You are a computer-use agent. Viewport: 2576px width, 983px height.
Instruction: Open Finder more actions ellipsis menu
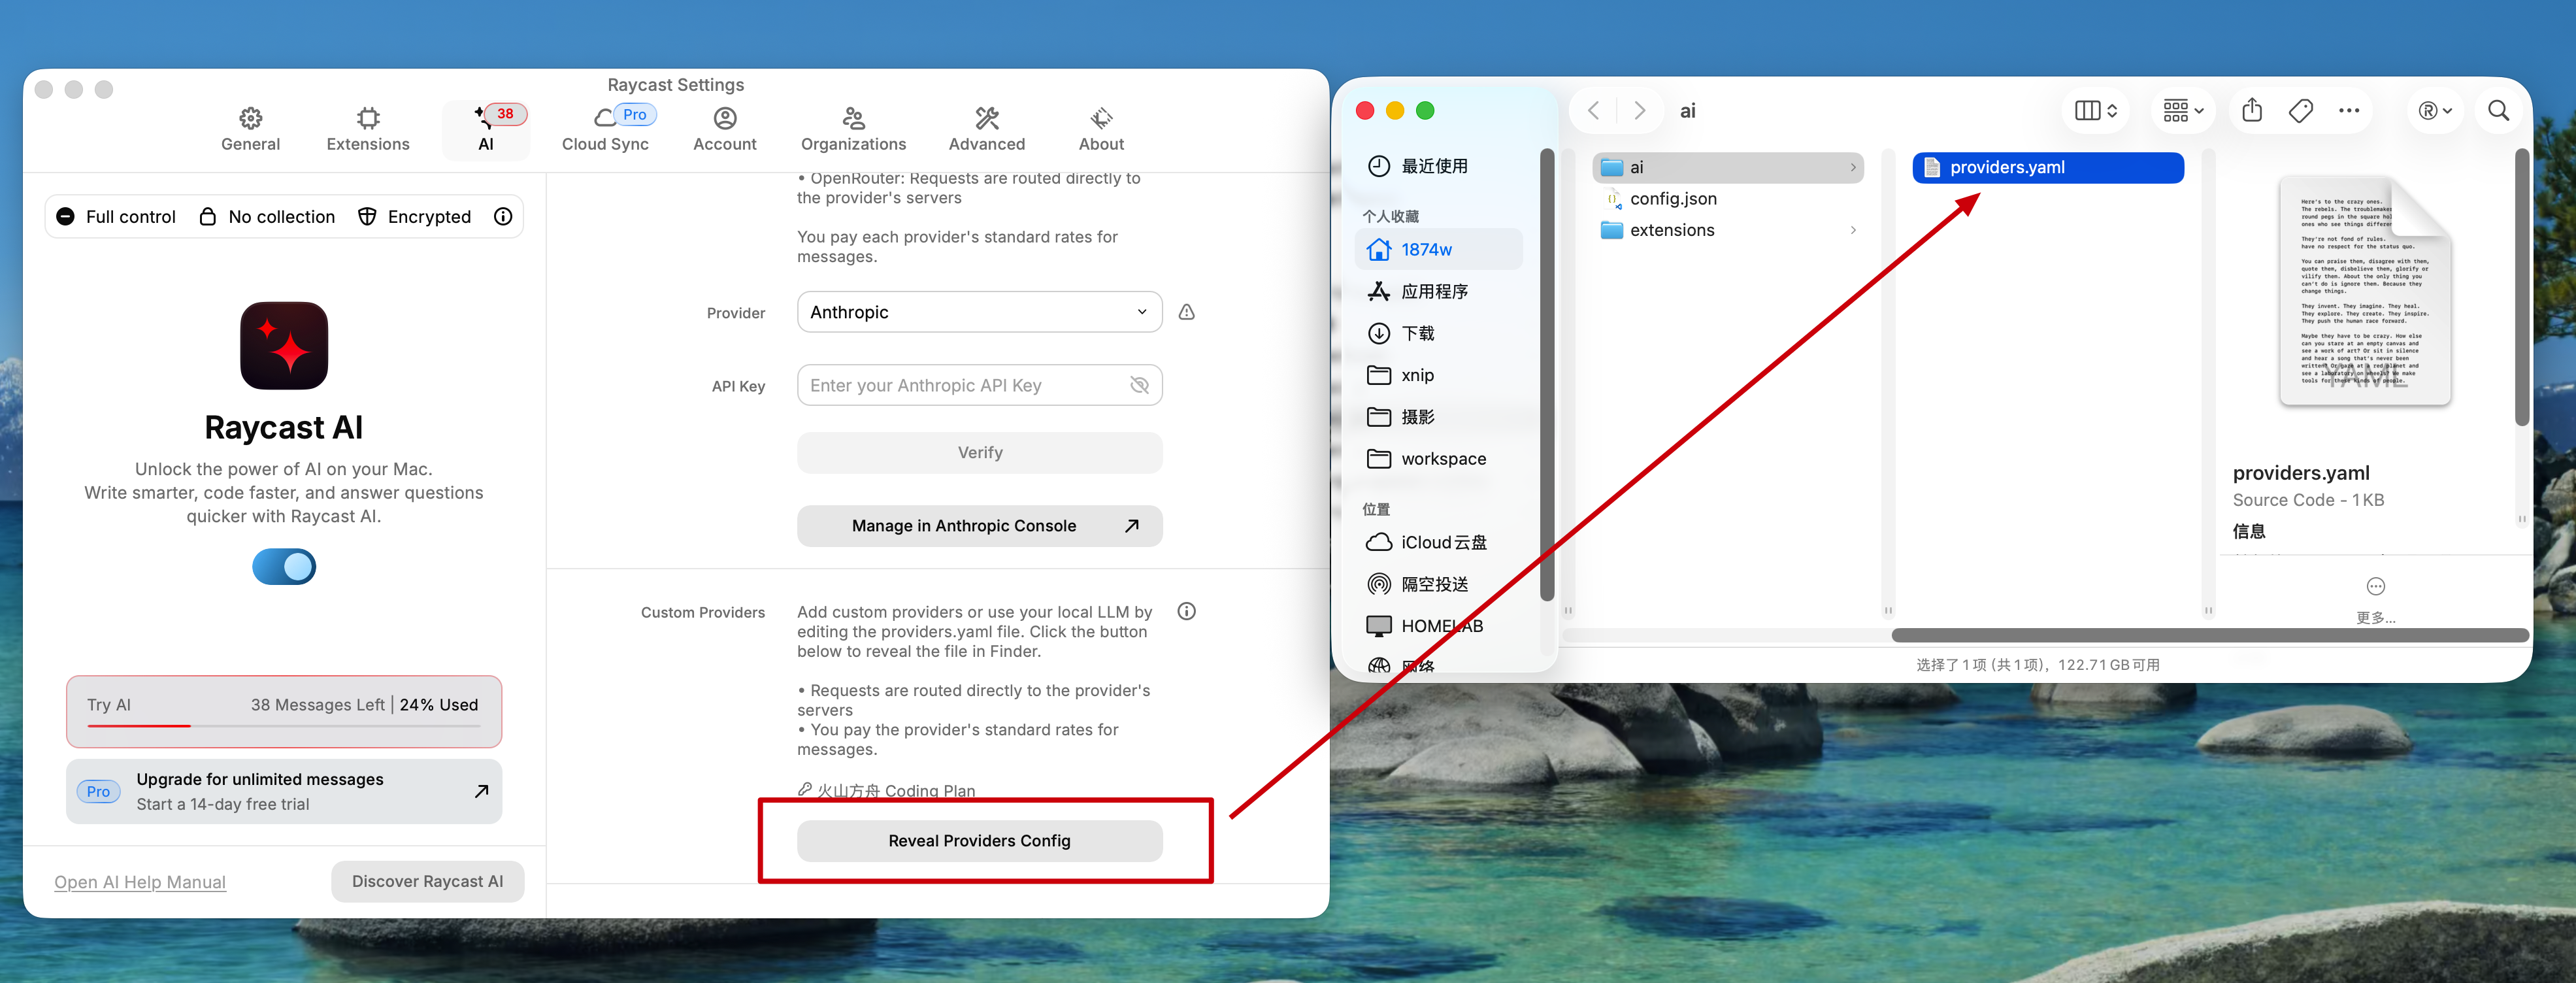[x=2349, y=110]
